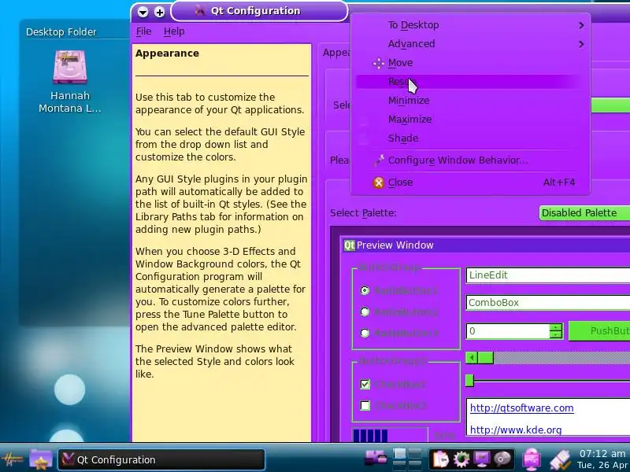Select RadioButton2 in the preview

[365, 312]
